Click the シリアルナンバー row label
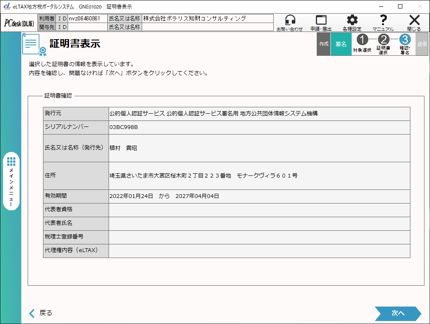 coord(76,127)
